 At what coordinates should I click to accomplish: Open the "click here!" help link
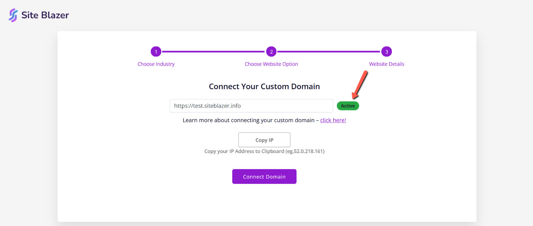point(333,120)
